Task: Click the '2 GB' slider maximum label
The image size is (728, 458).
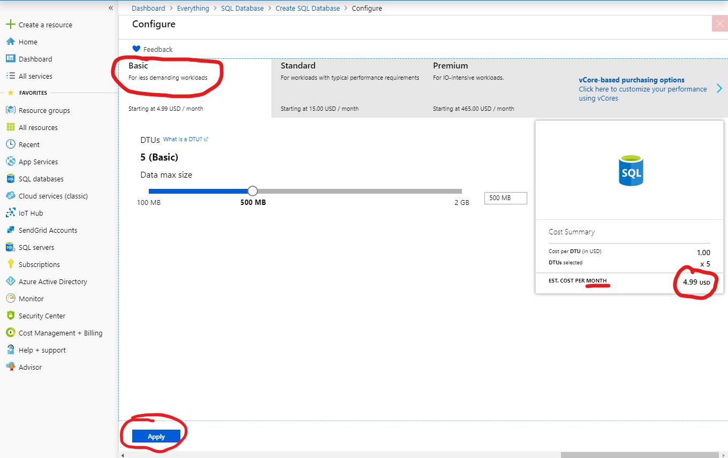Action: pyautogui.click(x=461, y=203)
